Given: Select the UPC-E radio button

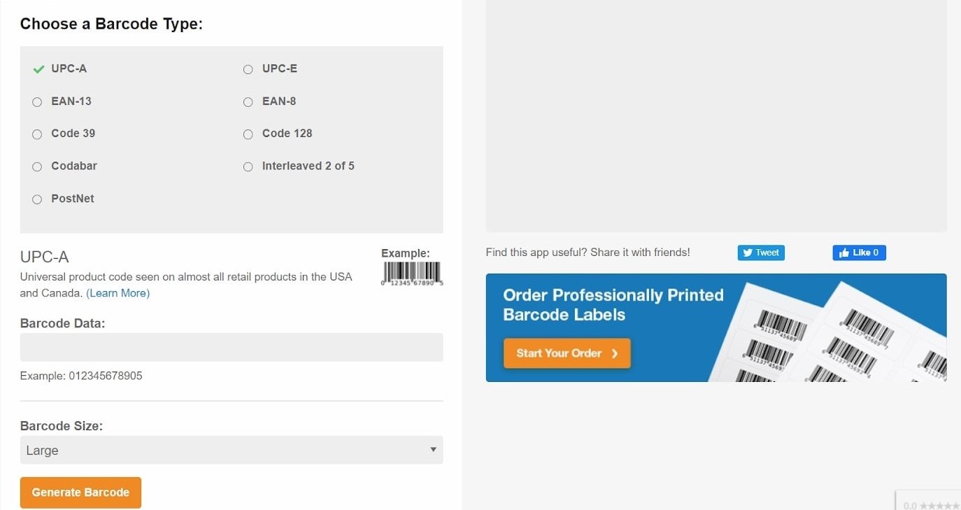Looking at the screenshot, I should pos(248,69).
